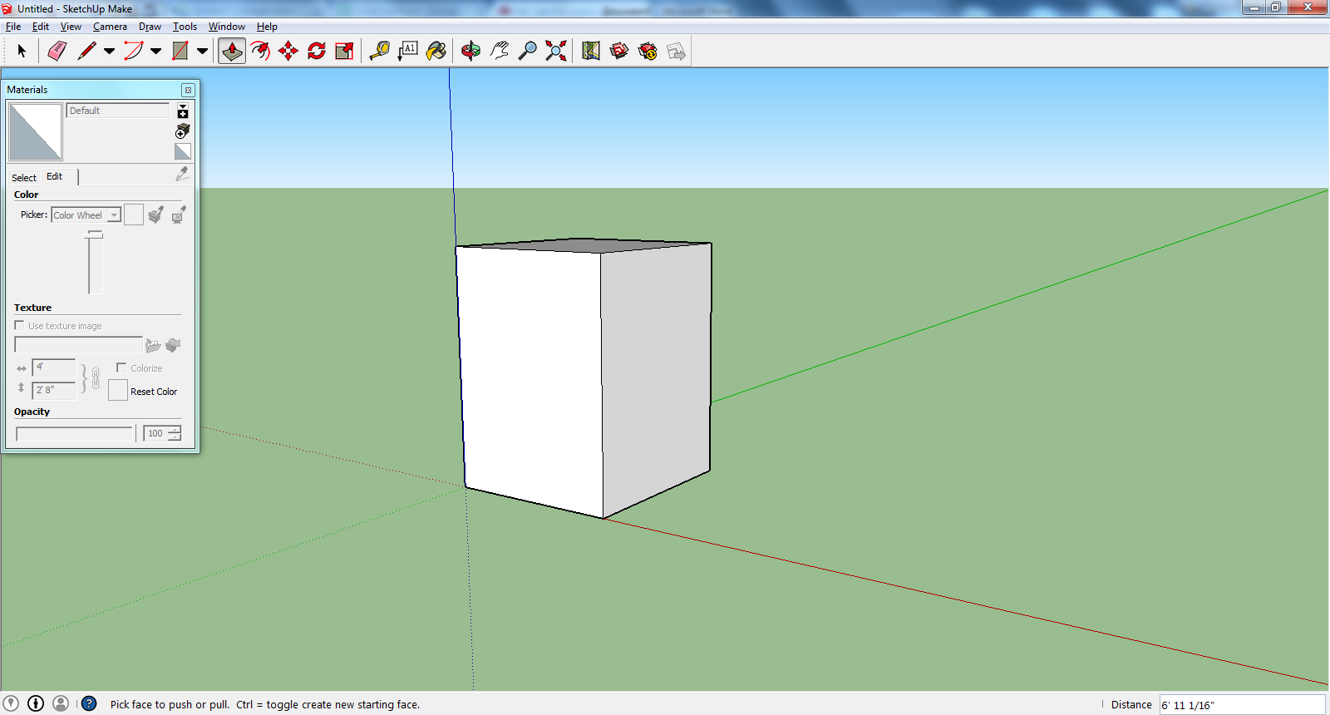Select the Move tool with red arrows
The width and height of the screenshot is (1330, 715).
click(288, 51)
